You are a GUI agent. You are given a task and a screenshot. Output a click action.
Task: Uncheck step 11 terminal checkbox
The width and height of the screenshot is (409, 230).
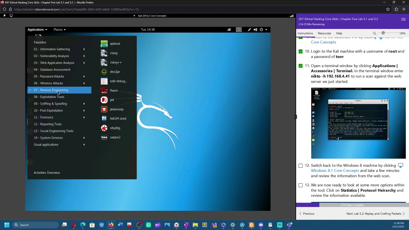click(300, 66)
